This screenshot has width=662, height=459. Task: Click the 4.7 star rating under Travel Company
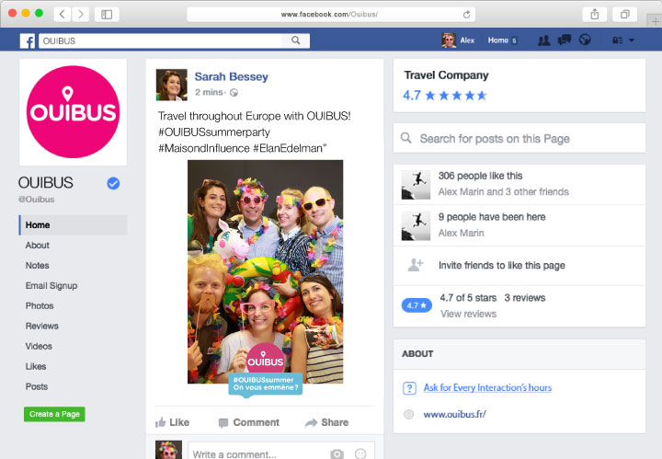pos(445,96)
